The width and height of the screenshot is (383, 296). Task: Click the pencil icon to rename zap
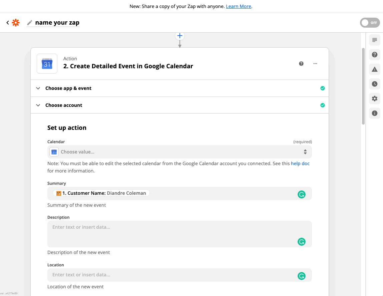pyautogui.click(x=30, y=23)
